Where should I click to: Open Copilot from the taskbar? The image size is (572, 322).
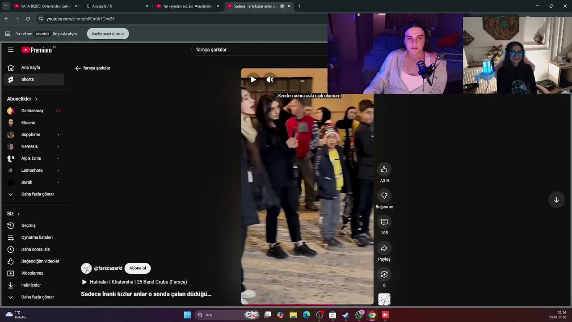click(x=280, y=315)
